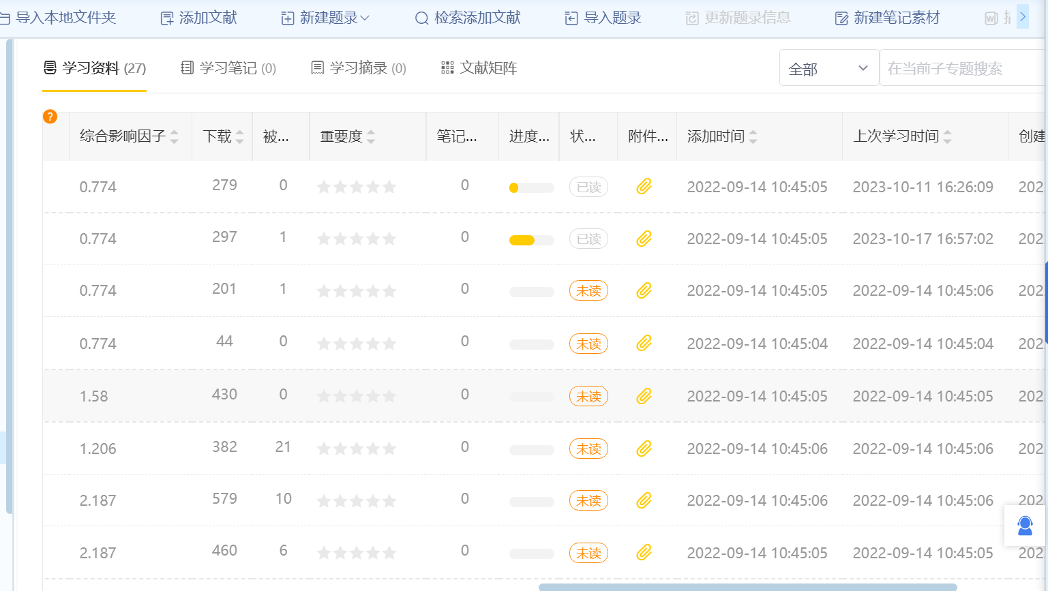The image size is (1048, 591).
Task: Toggle 未读 status badge in the 579 downloads row
Action: pos(588,501)
